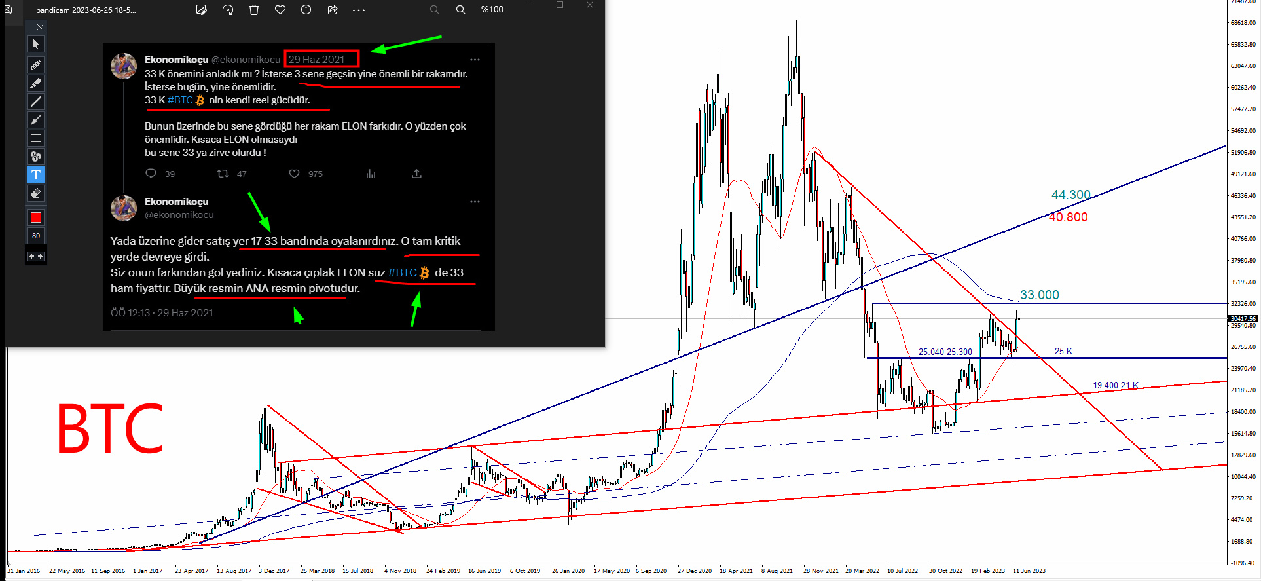Viewport: 1261px width, 581px height.
Task: Click the second tweet's more options dots
Action: (475, 202)
